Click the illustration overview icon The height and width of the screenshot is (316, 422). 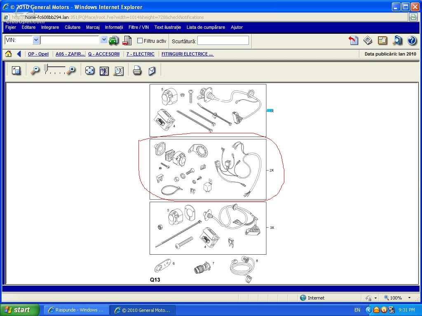coord(104,71)
